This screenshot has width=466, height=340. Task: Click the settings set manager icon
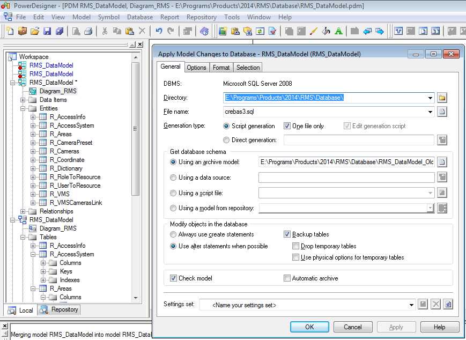coord(448,304)
